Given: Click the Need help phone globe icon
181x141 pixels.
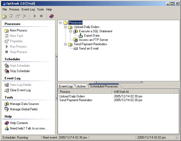Looking at the screenshot, I should 7,128.
